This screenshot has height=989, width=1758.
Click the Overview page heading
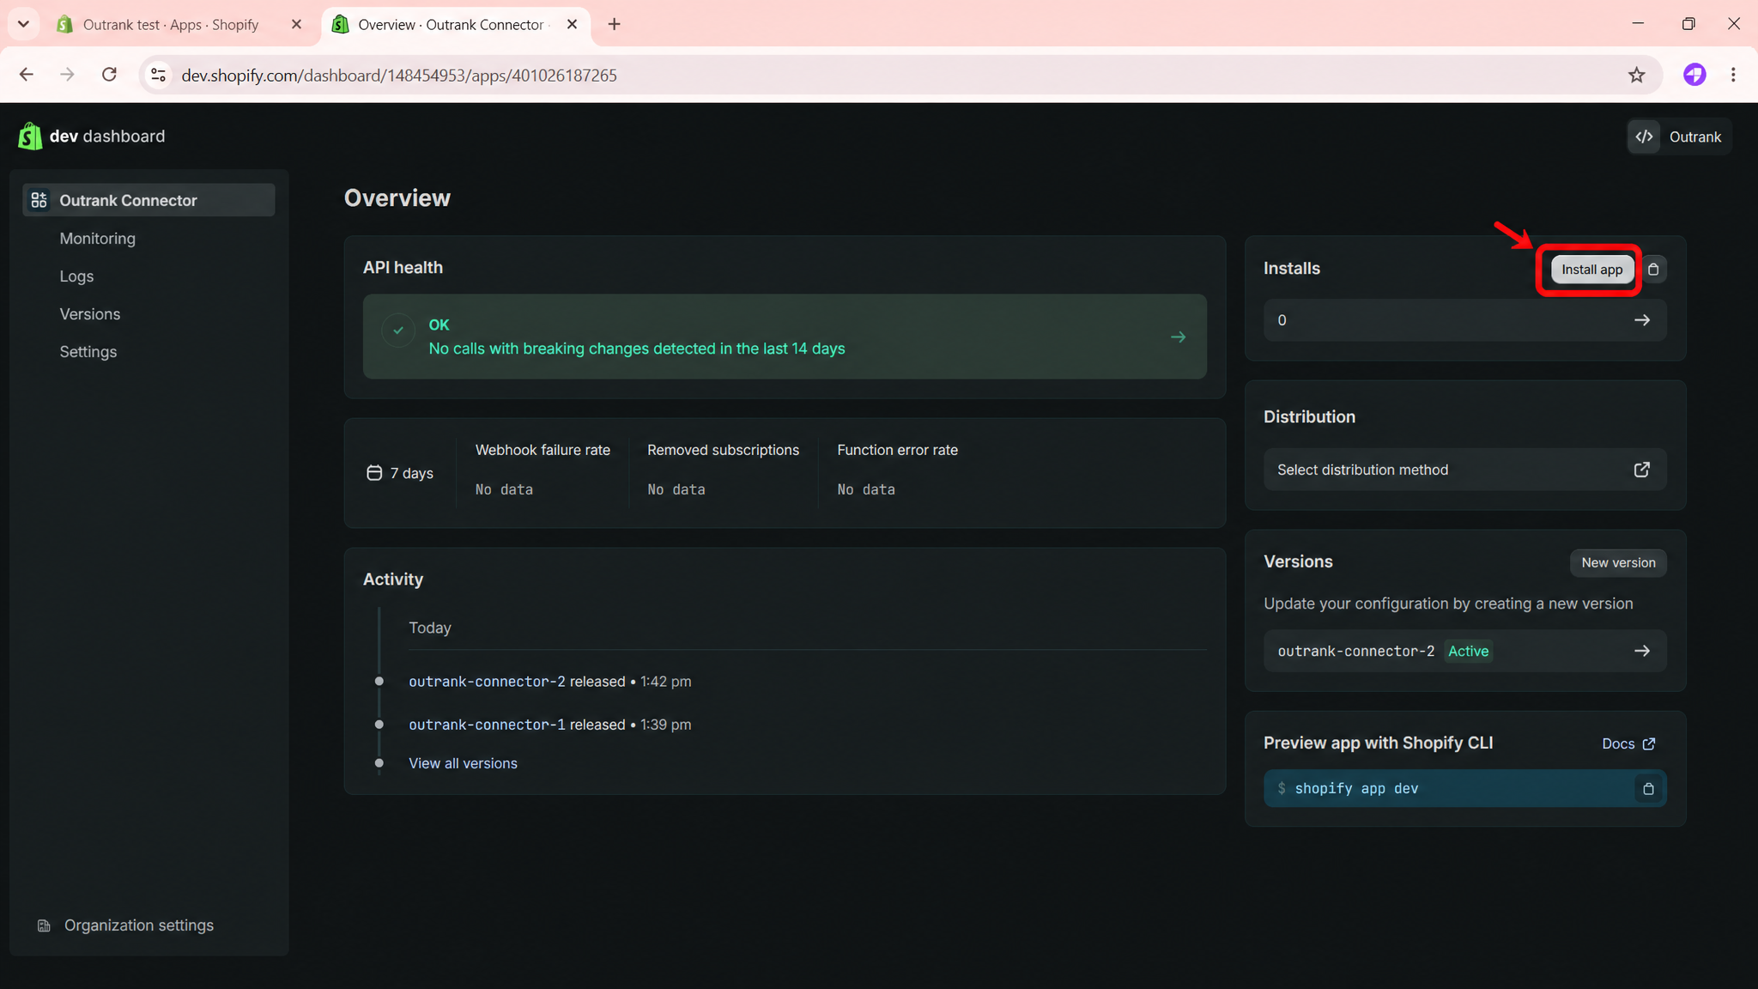[x=397, y=198]
